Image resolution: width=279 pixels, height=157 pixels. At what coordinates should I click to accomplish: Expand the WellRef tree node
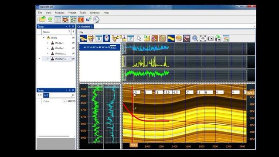click(48, 48)
